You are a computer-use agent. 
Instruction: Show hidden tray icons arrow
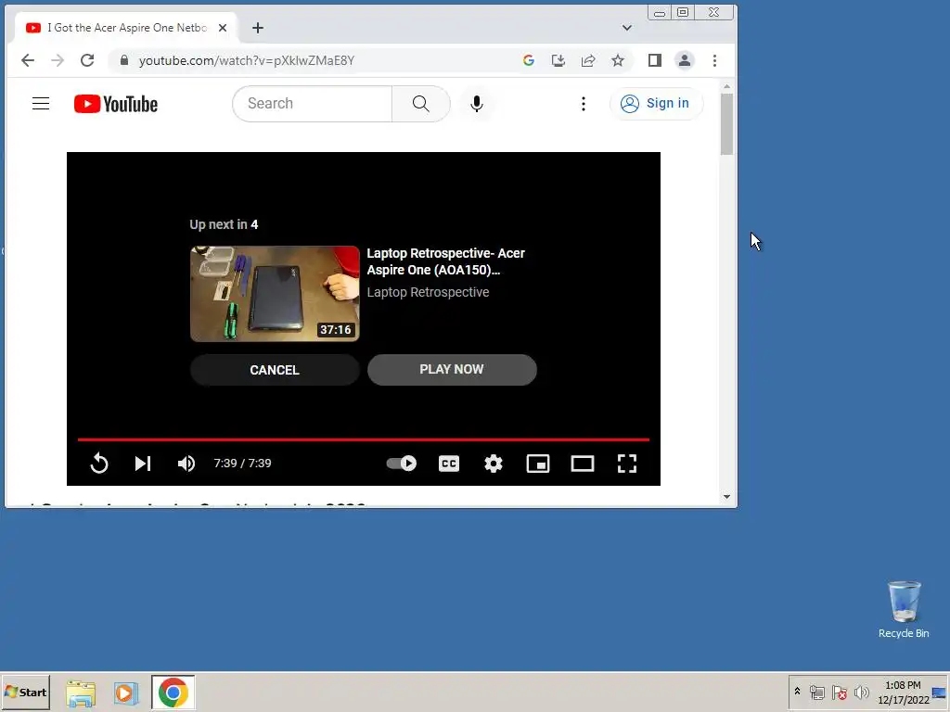click(797, 692)
